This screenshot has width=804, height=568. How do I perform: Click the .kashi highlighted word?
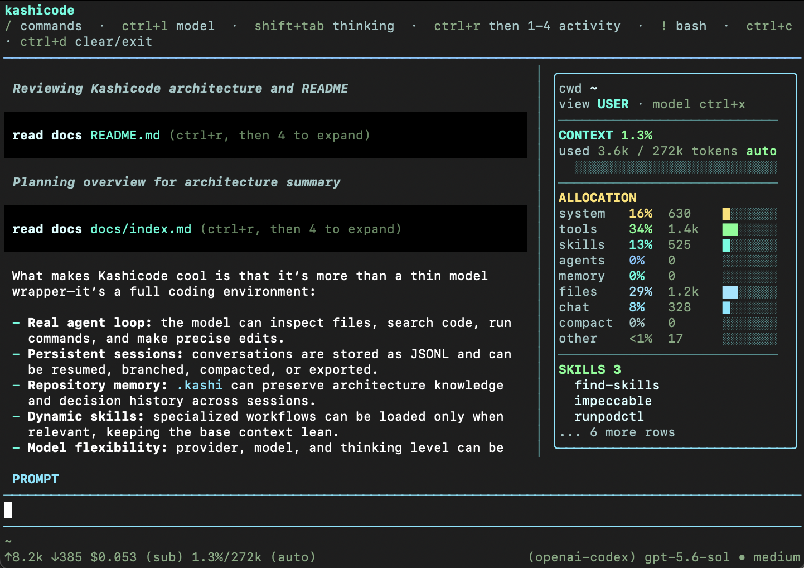click(x=199, y=385)
